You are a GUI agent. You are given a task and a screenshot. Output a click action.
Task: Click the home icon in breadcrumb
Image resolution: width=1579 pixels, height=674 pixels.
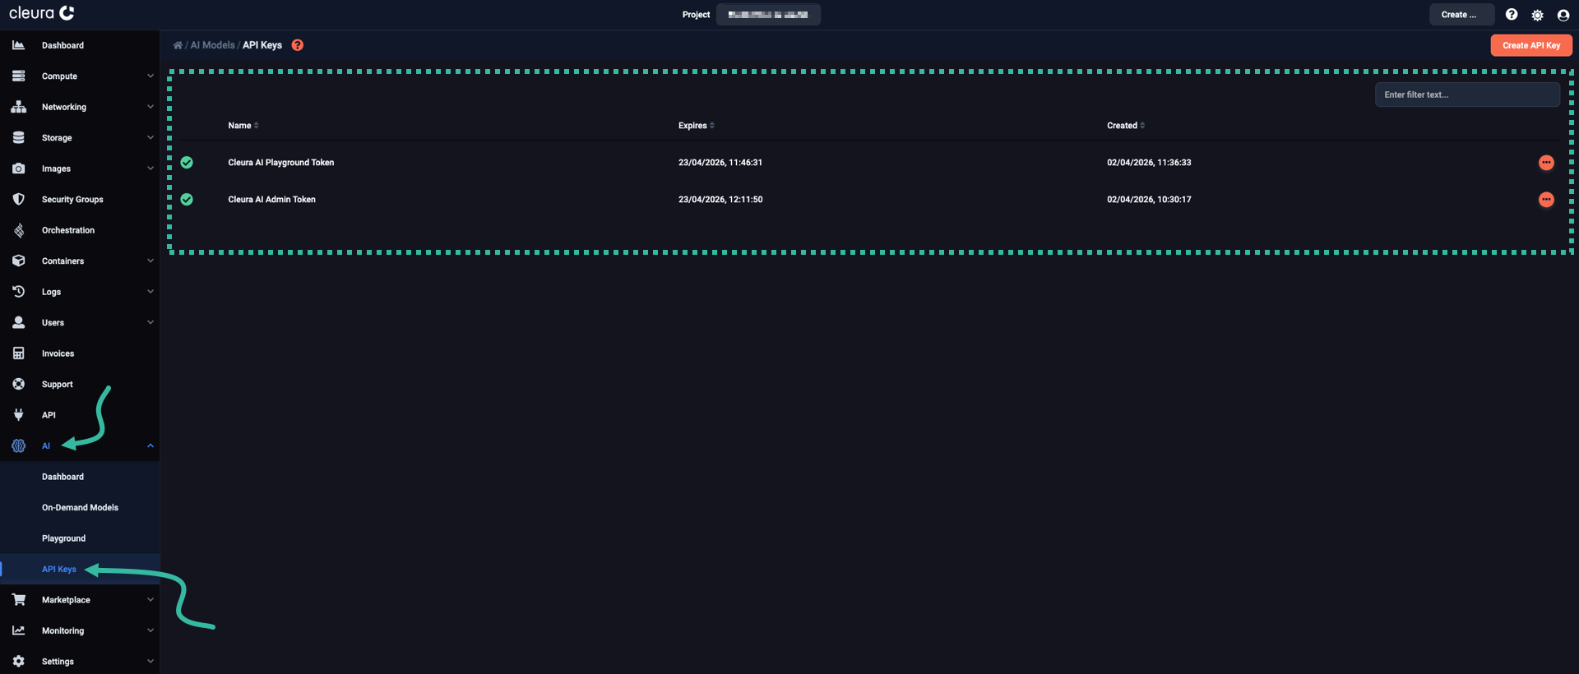pos(178,45)
